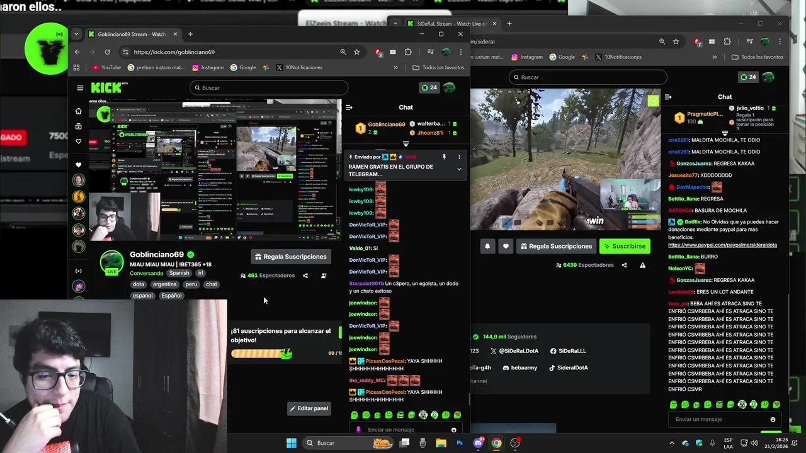Click Regala Suscripciones on Goblinciano69 channel
This screenshot has width=806, height=453.
[291, 257]
